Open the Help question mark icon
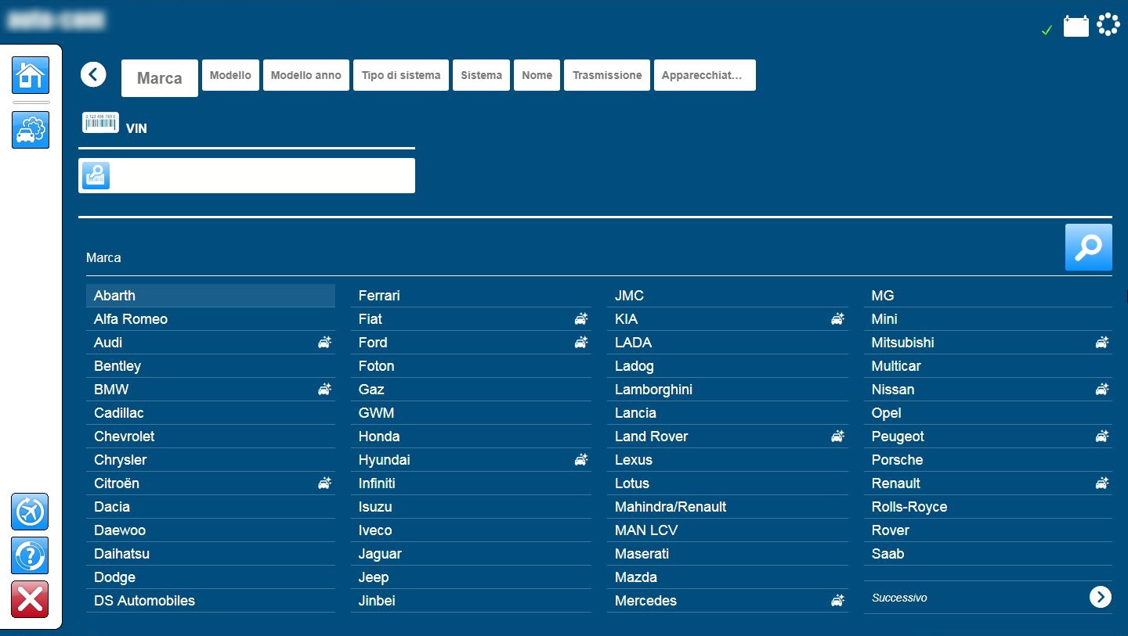The height and width of the screenshot is (636, 1128). pos(30,555)
